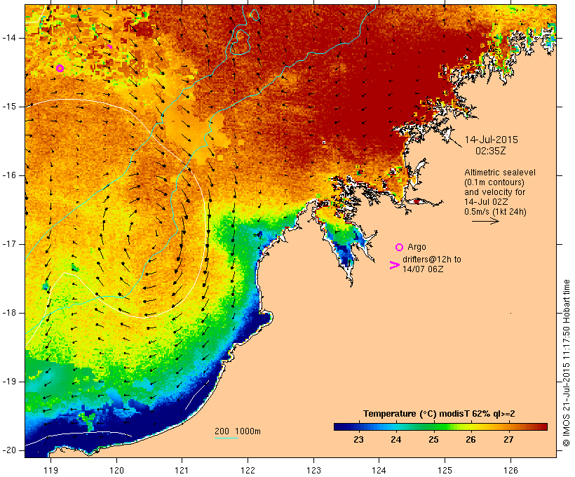Click the longitude label 121
Viewport: 575px width, 477px height.
(x=182, y=470)
